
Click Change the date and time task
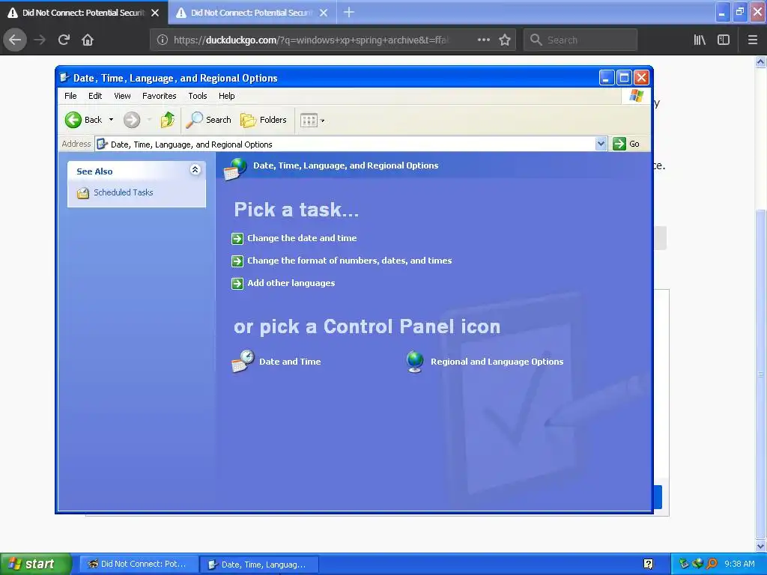tap(302, 238)
